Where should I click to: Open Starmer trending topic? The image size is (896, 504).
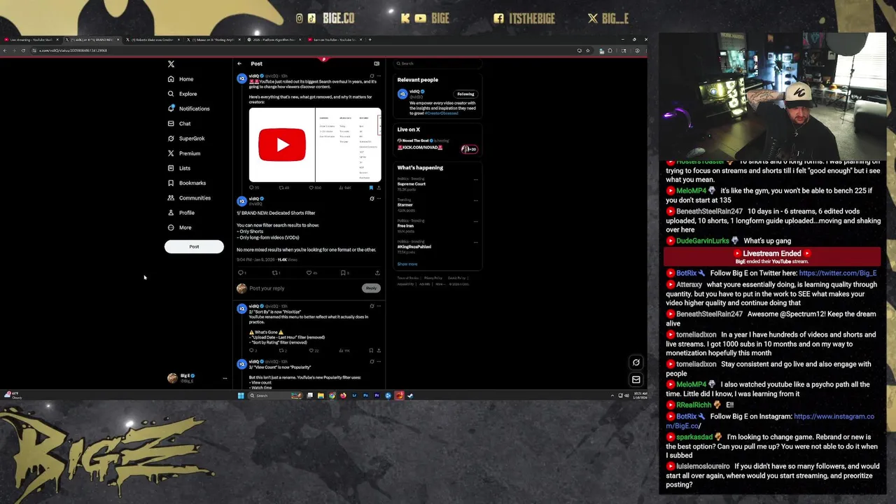pos(405,205)
